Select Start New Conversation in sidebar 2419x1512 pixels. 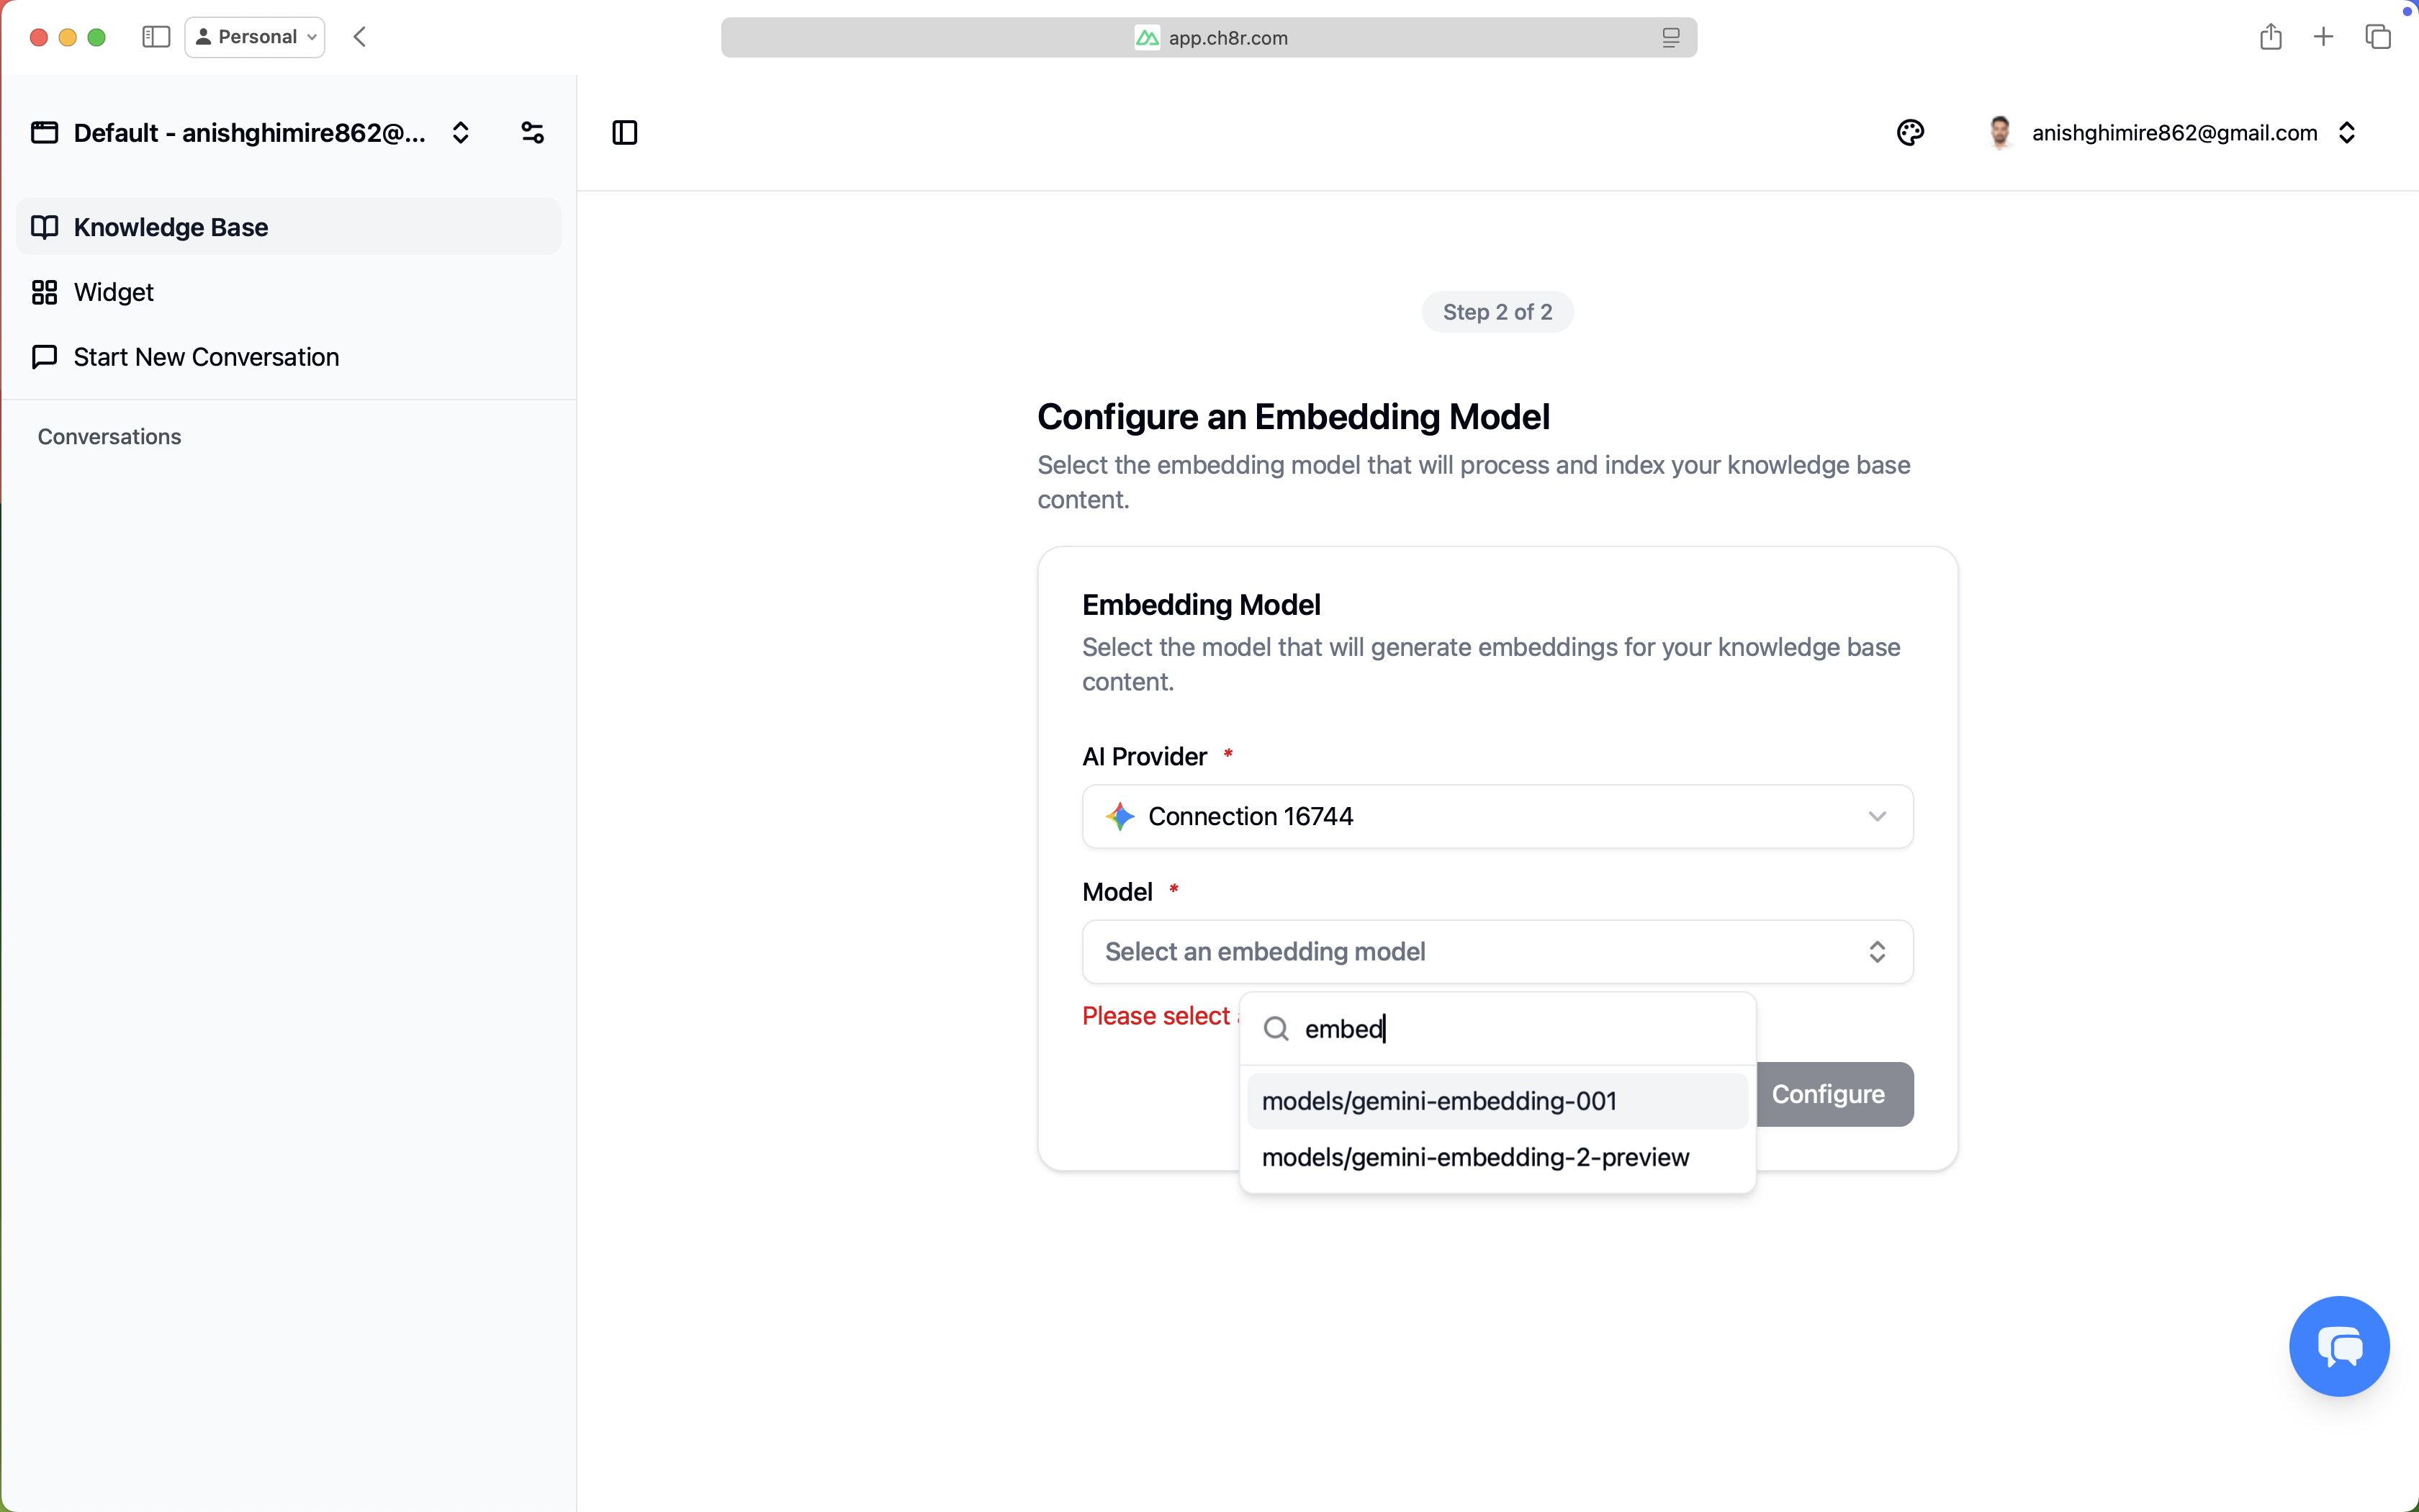(x=206, y=357)
